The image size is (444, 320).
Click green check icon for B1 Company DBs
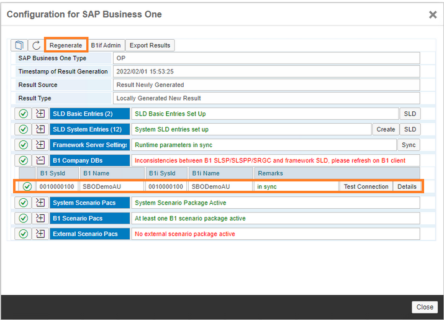23,160
